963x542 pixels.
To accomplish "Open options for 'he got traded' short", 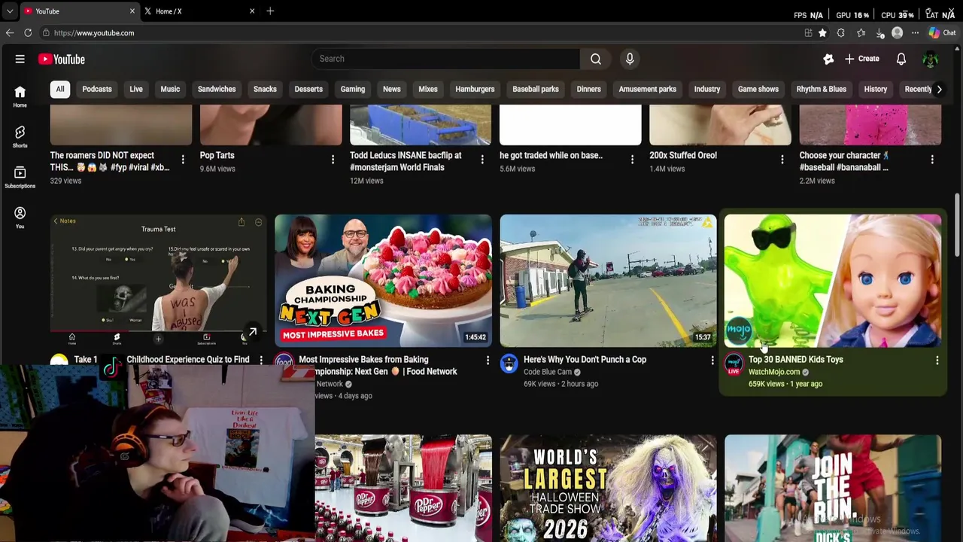I will [632, 160].
